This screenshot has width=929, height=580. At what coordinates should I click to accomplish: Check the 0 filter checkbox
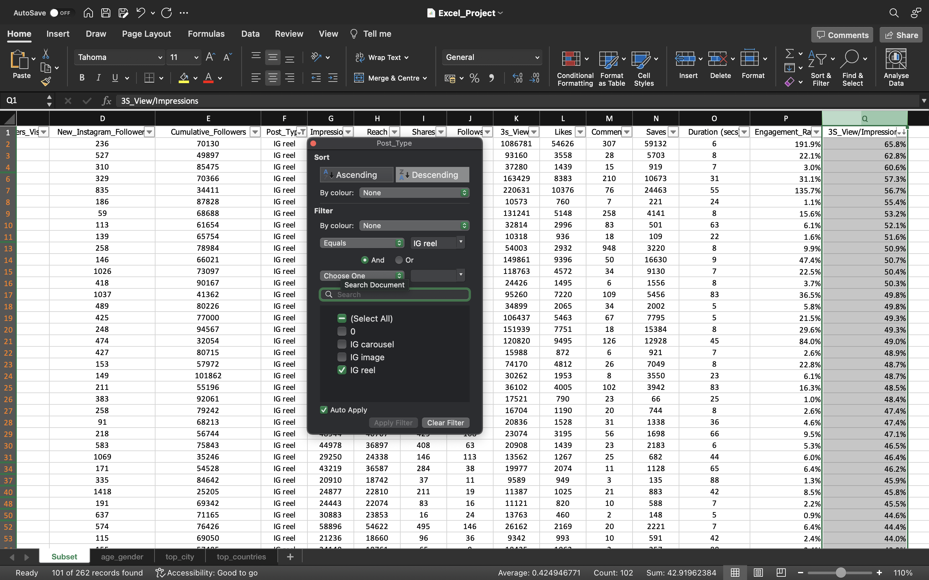(x=342, y=331)
